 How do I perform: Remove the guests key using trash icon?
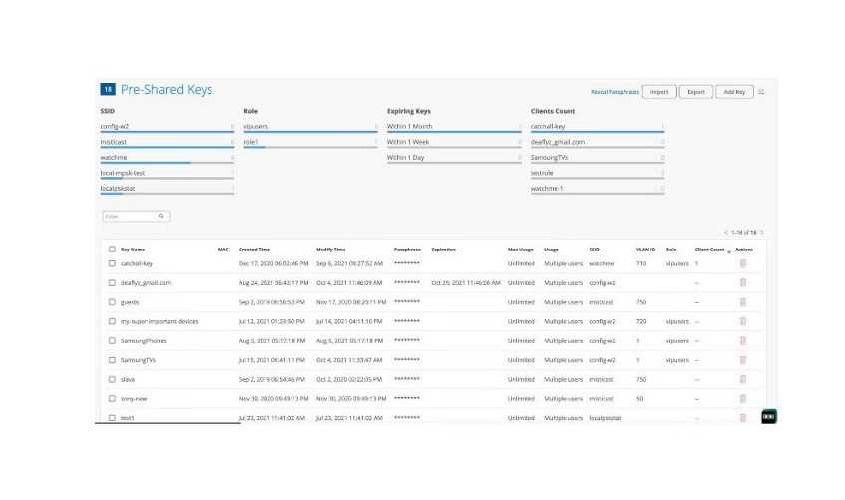[742, 301]
